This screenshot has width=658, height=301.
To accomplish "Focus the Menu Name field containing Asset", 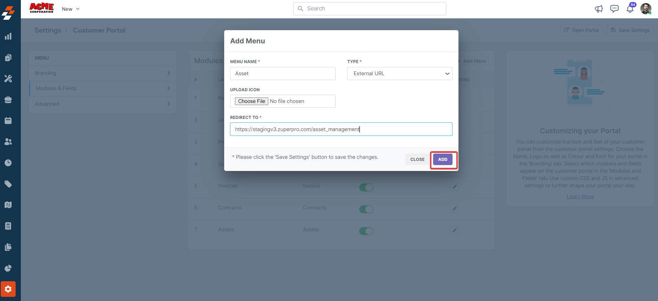I will coord(283,74).
